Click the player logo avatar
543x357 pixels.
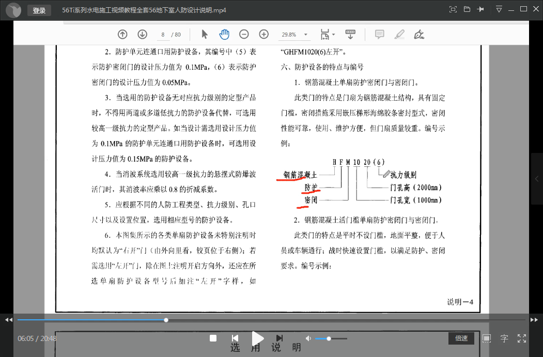(13, 10)
